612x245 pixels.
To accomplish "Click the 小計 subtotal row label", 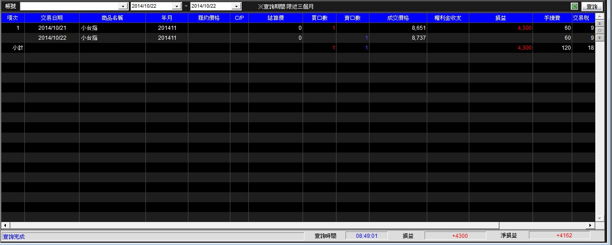I will coord(18,48).
